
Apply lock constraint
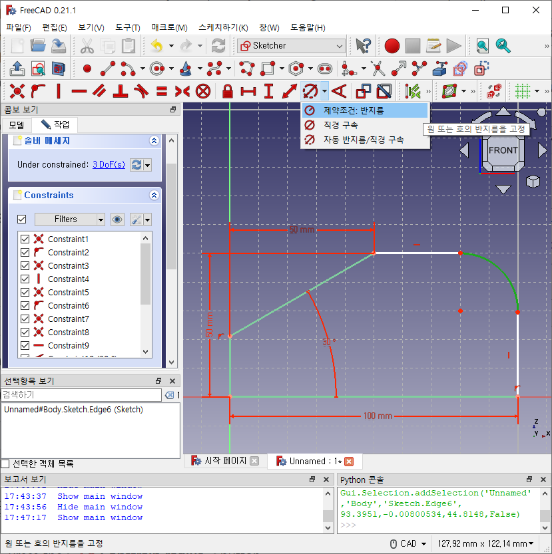coord(228,91)
